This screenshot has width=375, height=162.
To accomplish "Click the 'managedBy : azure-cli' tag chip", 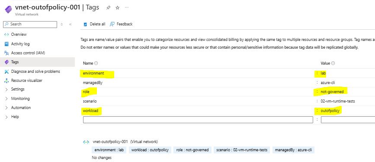I will (293, 150).
